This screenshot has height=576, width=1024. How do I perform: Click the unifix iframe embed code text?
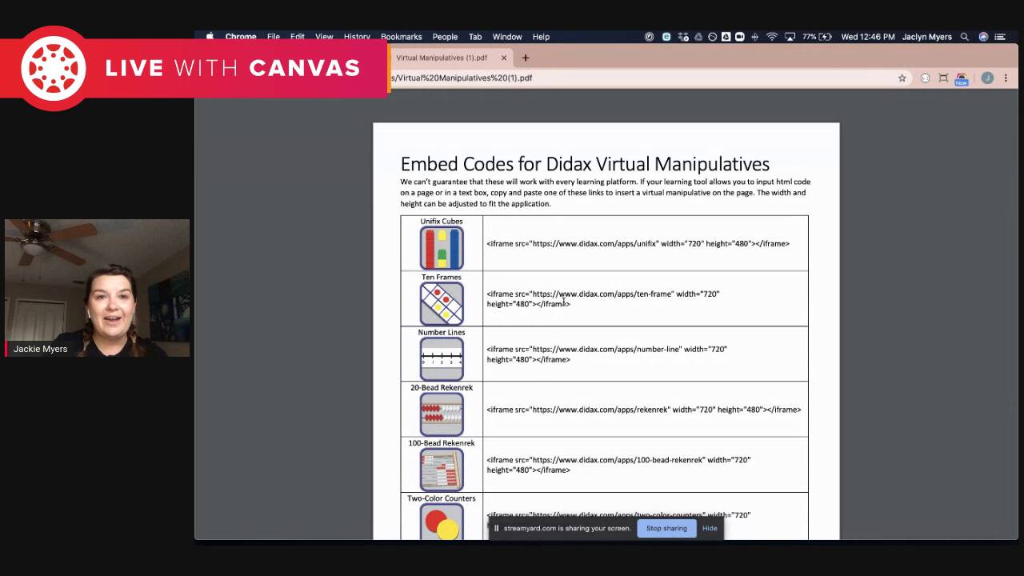(638, 244)
